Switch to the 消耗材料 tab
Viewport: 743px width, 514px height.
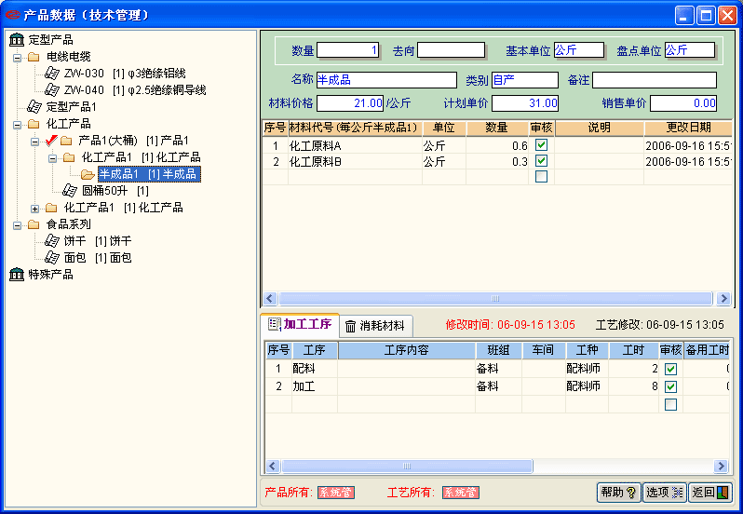pyautogui.click(x=376, y=326)
